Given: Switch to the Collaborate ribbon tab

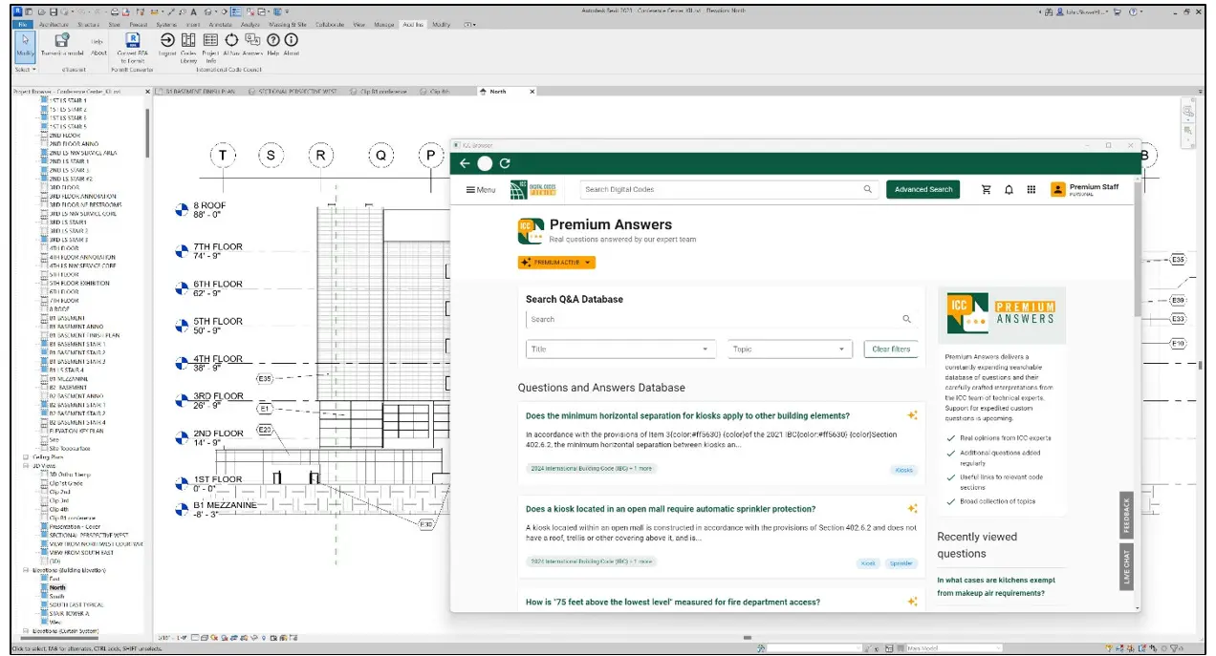Looking at the screenshot, I should (x=330, y=24).
